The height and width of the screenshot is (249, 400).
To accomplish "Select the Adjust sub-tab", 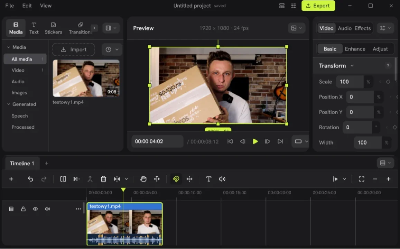I will 380,49.
